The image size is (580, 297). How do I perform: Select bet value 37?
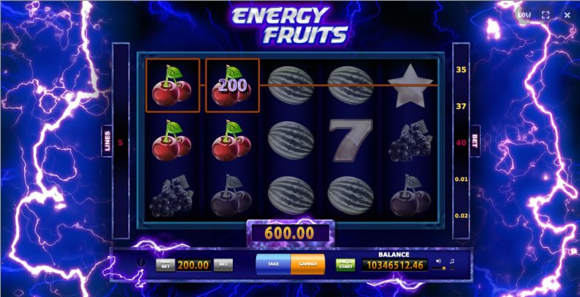coord(461,106)
